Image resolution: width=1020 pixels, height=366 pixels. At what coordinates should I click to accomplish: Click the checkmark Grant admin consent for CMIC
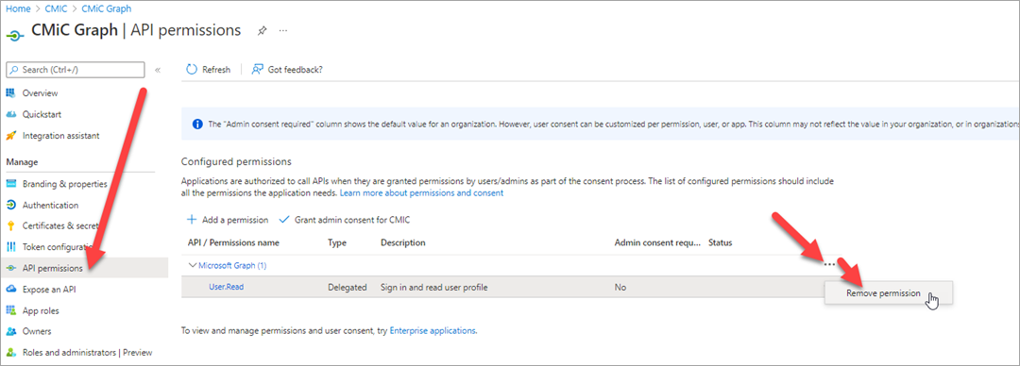[284, 220]
